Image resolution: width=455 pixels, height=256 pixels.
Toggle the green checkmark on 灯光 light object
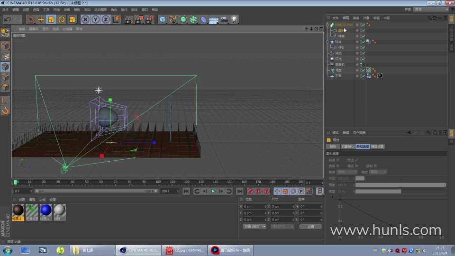[364, 59]
